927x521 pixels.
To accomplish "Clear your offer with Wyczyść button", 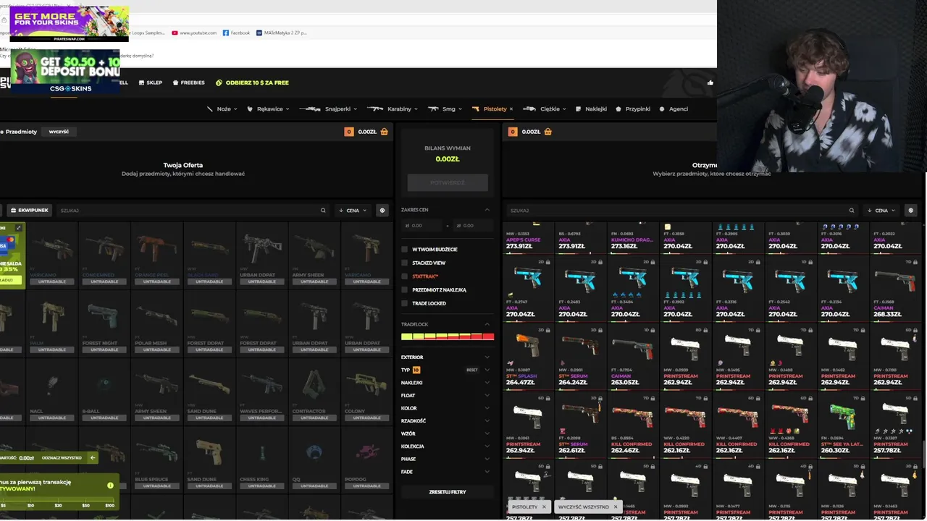I will tap(59, 132).
